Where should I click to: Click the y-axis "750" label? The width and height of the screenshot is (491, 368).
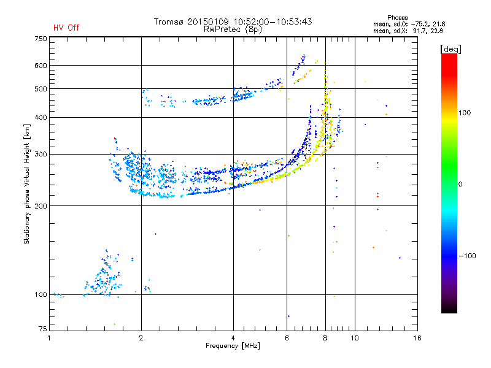(41, 39)
